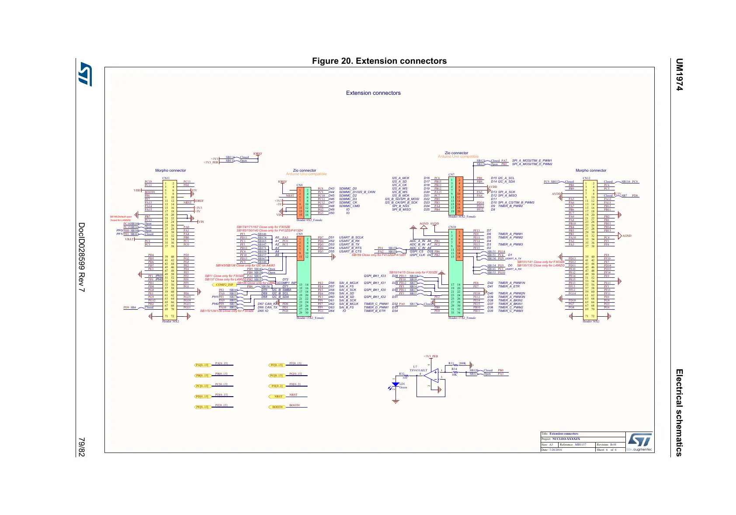Click the 'Figure 20. Extension connectors' heading
Image resolution: width=736 pixels, height=515 pixels.
click(379, 61)
